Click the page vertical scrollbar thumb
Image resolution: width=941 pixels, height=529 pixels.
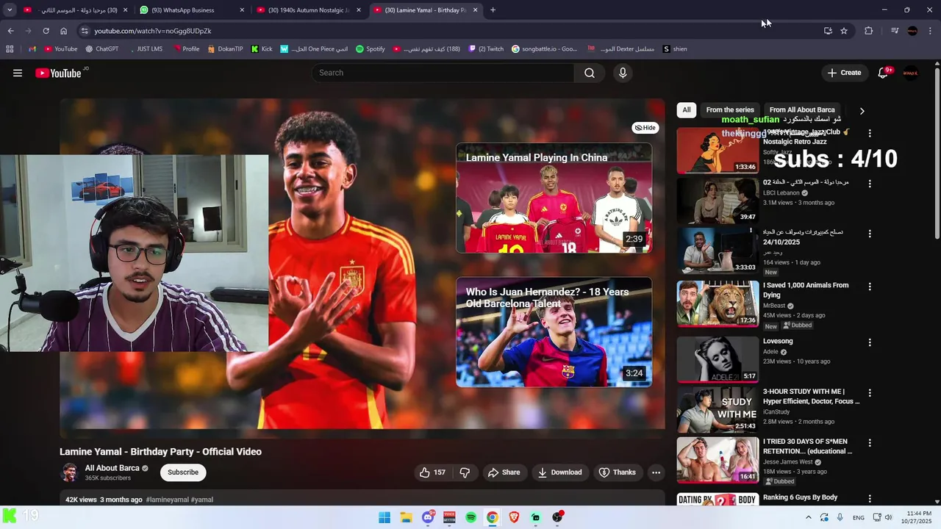coord(937,154)
